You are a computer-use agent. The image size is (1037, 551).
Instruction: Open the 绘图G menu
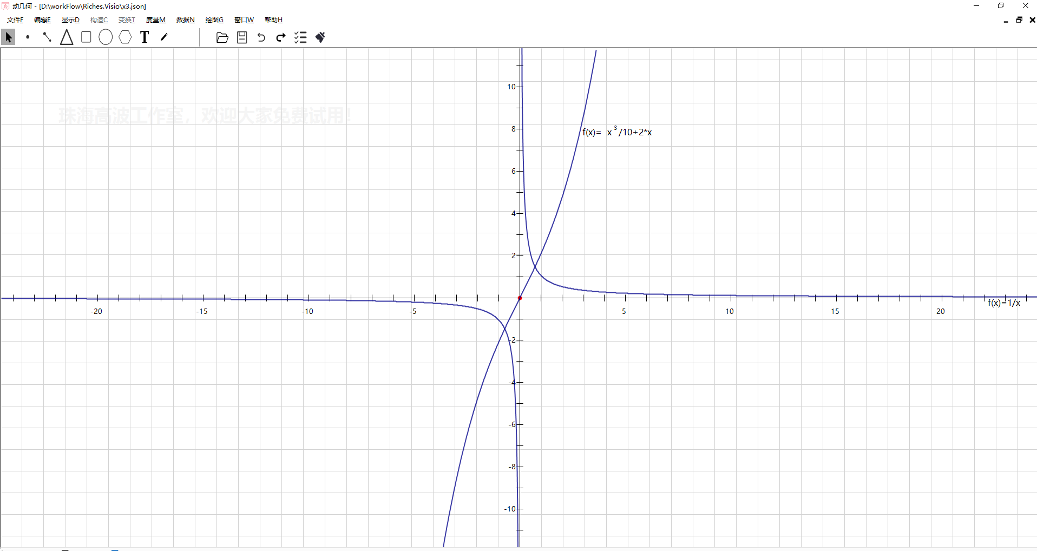coord(214,20)
